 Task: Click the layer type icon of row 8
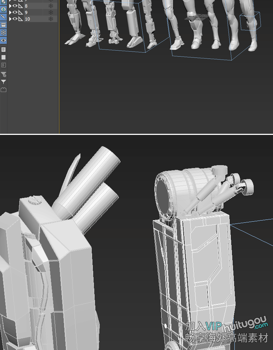20,6
